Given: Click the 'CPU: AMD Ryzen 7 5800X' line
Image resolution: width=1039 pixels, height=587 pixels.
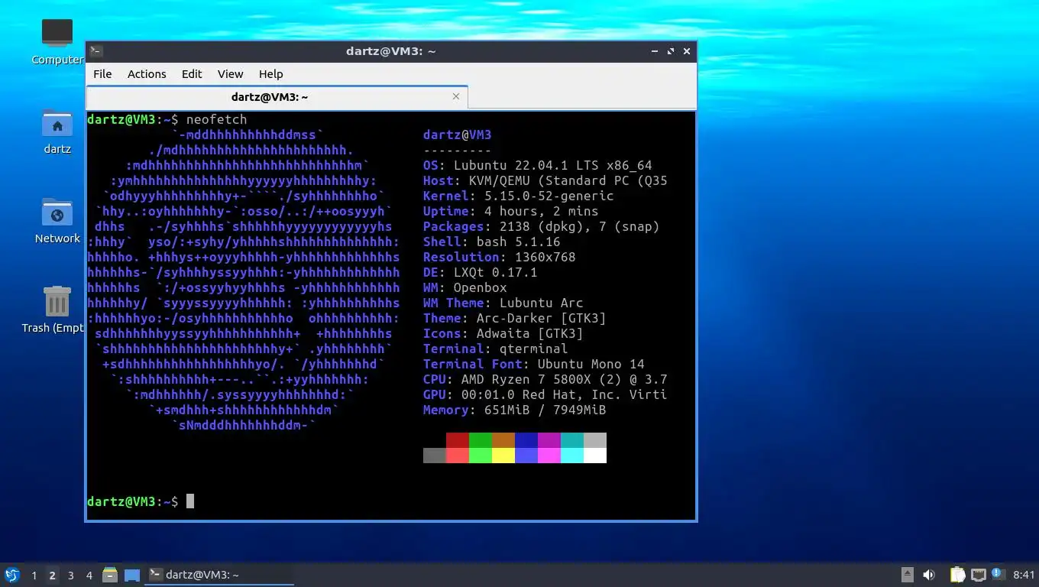Looking at the screenshot, I should tap(545, 379).
